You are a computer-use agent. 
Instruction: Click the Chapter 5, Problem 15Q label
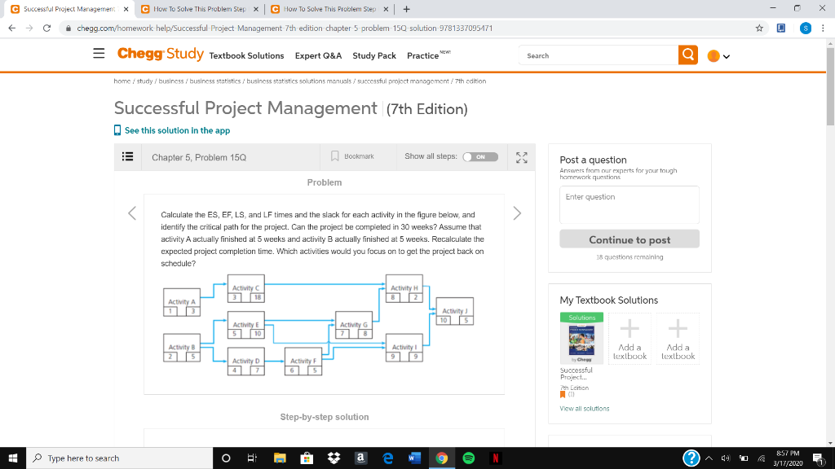(199, 157)
